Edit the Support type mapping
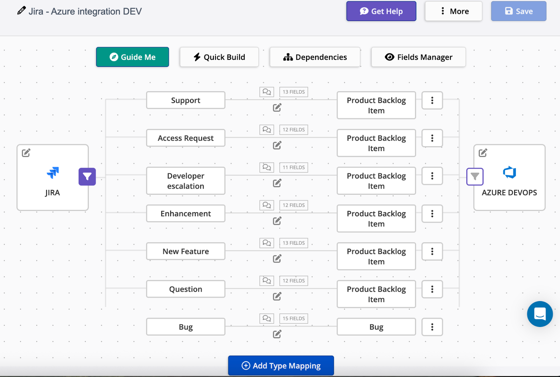Screen dimensions: 560x377 tap(277, 108)
